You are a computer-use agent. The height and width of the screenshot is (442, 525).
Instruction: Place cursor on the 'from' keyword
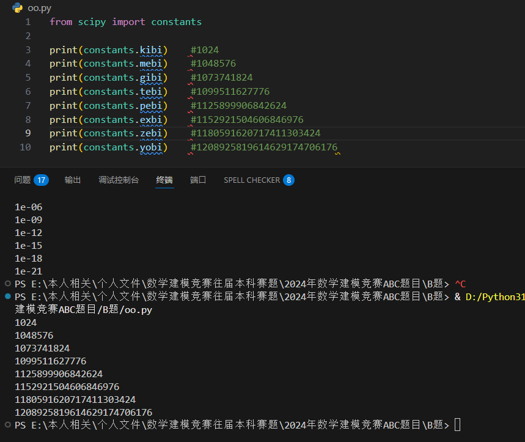(x=61, y=22)
